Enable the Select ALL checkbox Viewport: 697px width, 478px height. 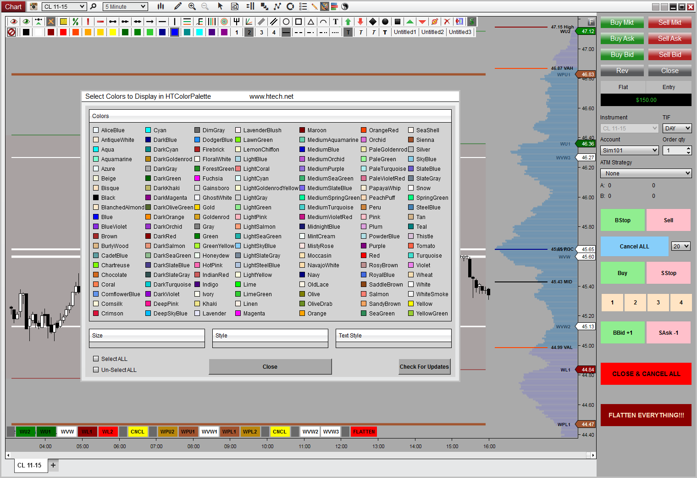96,359
